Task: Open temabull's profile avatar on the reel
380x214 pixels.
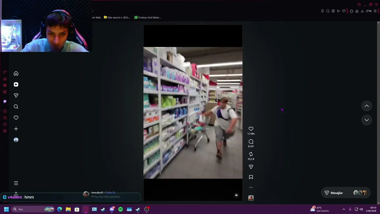Action: tap(86, 194)
